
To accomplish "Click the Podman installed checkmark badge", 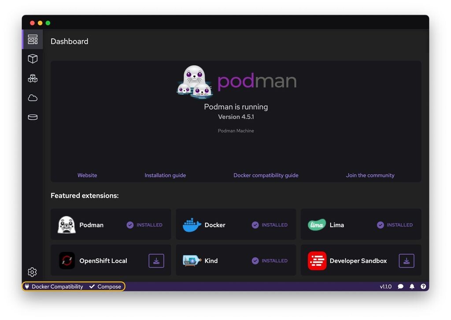I will [x=130, y=225].
